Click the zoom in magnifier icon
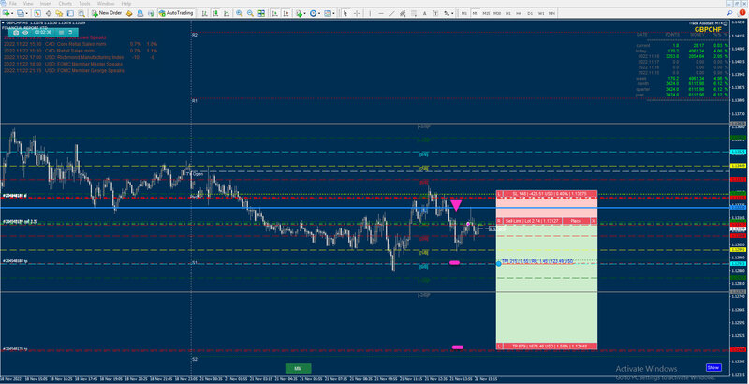This screenshot has width=749, height=384. 239,13
